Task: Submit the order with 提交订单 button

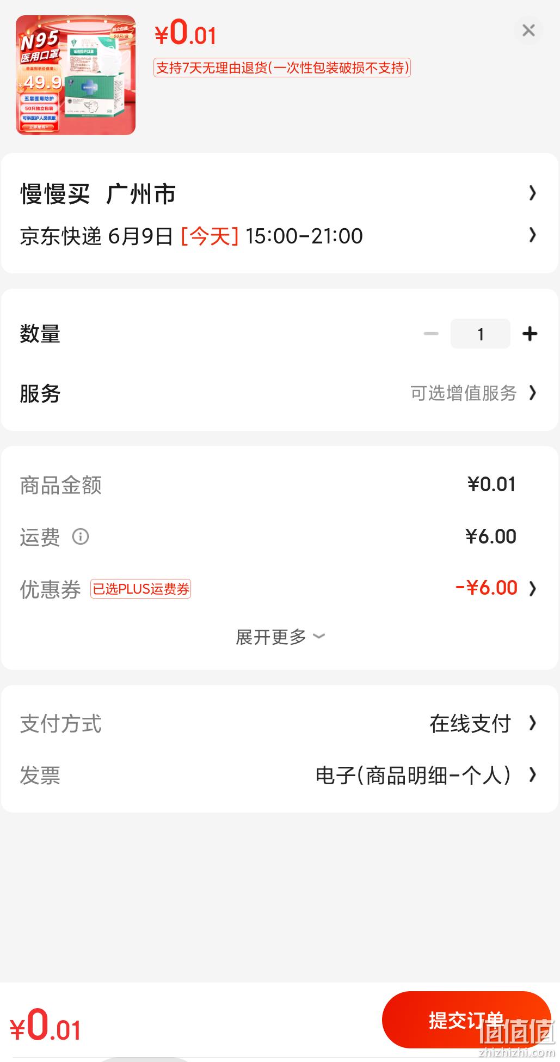Action: [x=466, y=1020]
